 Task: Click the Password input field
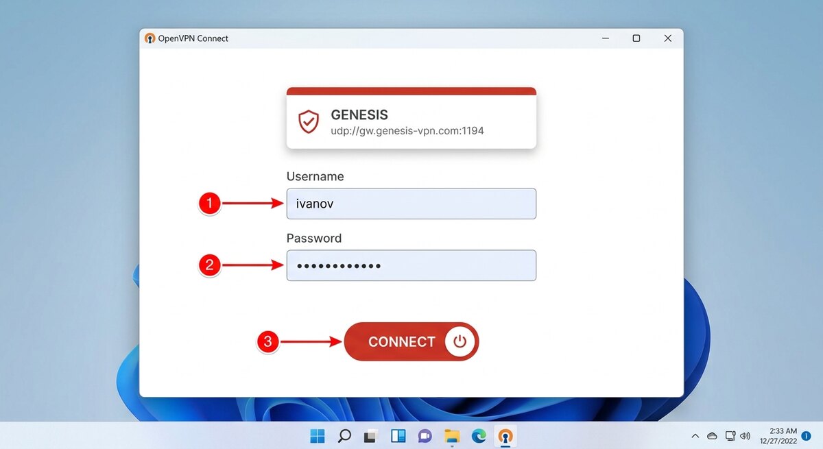point(411,265)
